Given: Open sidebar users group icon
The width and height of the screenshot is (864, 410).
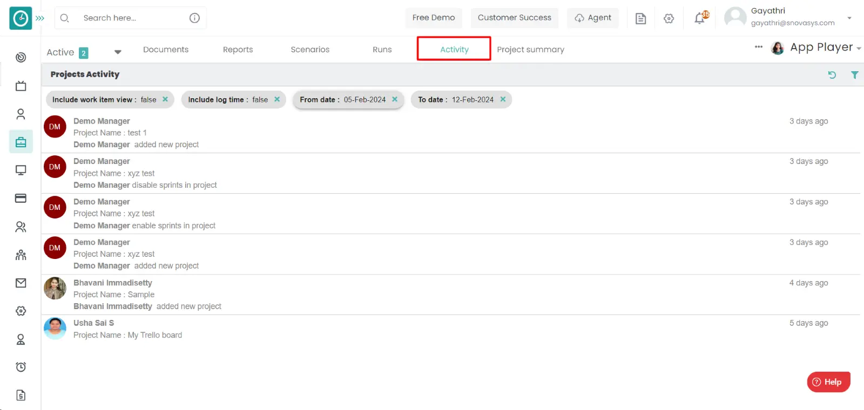Looking at the screenshot, I should tap(21, 227).
